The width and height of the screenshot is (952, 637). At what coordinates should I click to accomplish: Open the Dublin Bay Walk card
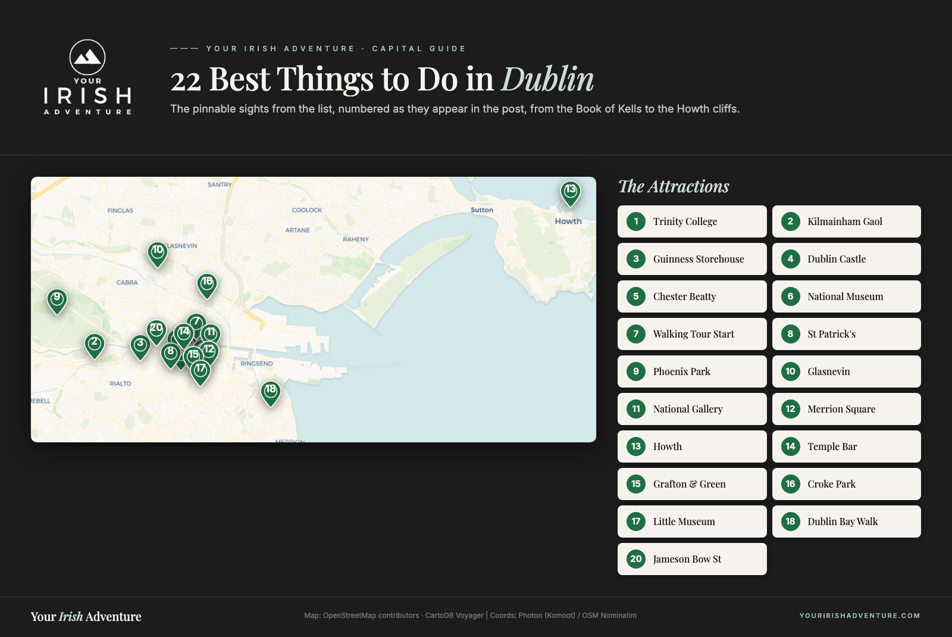[847, 522]
